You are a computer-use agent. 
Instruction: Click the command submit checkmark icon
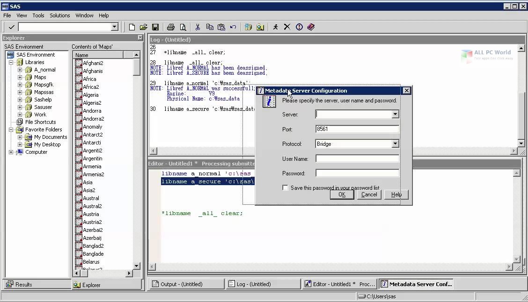pyautogui.click(x=11, y=27)
